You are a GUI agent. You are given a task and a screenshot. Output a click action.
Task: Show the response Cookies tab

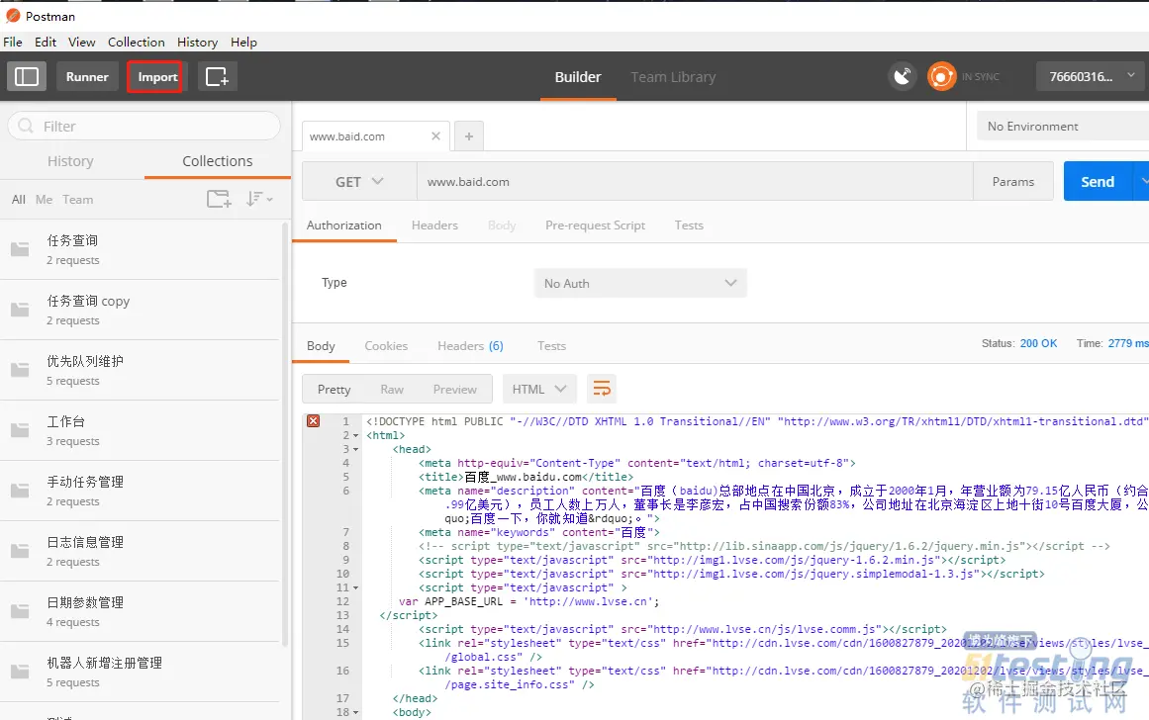click(x=386, y=346)
